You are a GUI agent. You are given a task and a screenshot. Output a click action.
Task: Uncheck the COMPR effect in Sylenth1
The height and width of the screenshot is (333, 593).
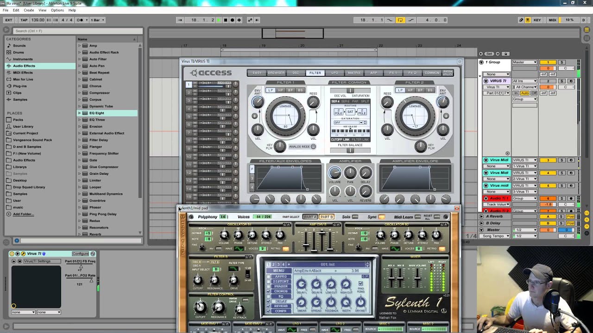tap(269, 311)
